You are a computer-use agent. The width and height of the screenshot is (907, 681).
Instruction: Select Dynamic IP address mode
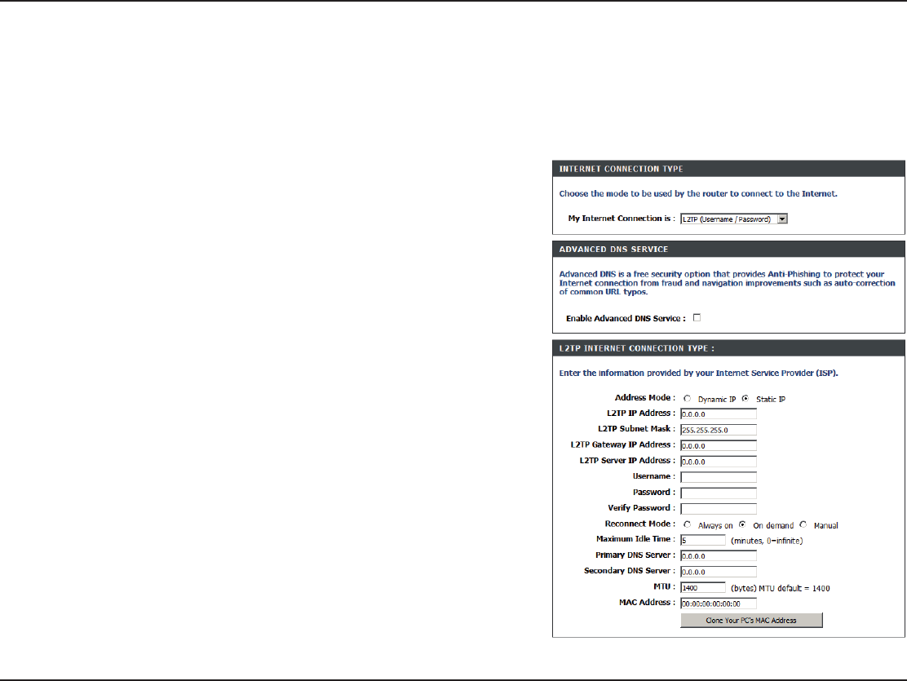[x=688, y=399]
